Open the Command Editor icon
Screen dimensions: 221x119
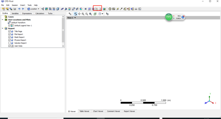pyautogui.click(x=140, y=9)
